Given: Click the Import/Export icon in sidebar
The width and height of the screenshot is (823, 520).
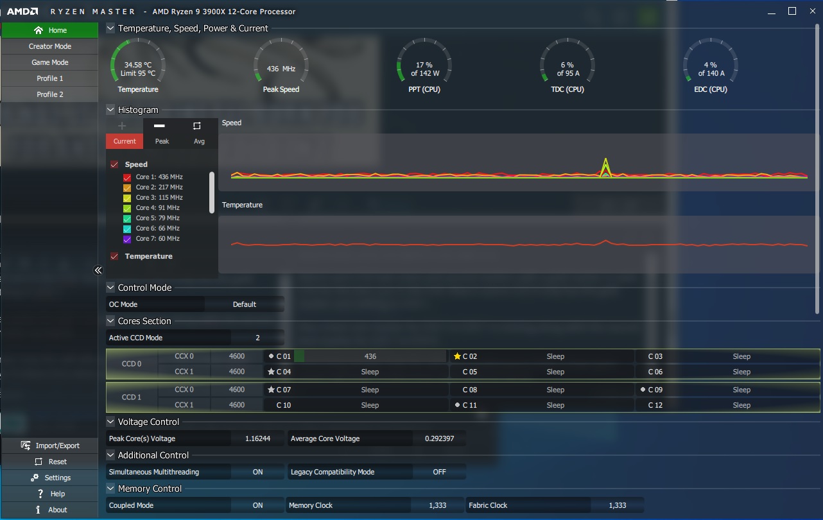Looking at the screenshot, I should (x=26, y=446).
